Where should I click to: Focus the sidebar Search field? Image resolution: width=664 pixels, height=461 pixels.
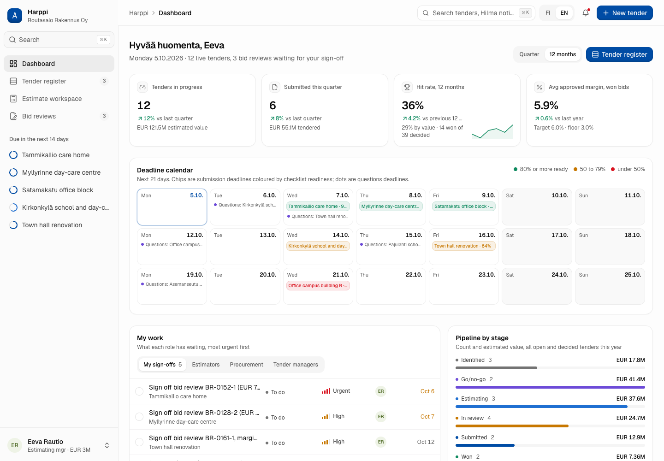[59, 40]
